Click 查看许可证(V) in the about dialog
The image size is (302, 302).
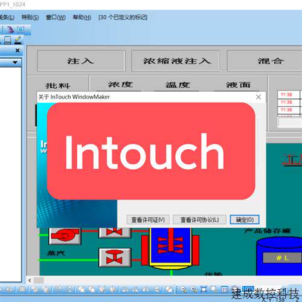click(x=148, y=220)
